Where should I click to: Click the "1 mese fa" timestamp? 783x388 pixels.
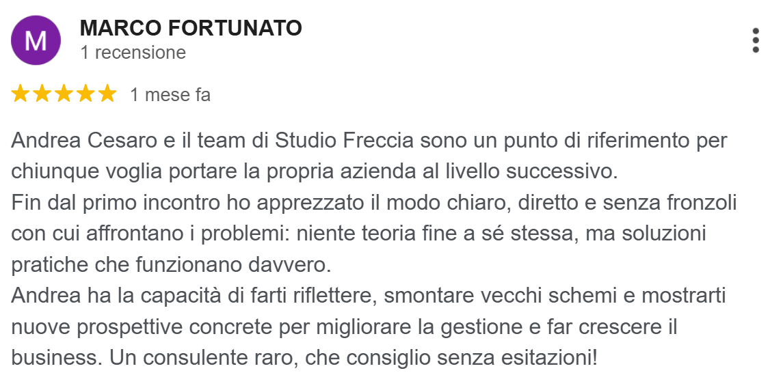(x=170, y=95)
